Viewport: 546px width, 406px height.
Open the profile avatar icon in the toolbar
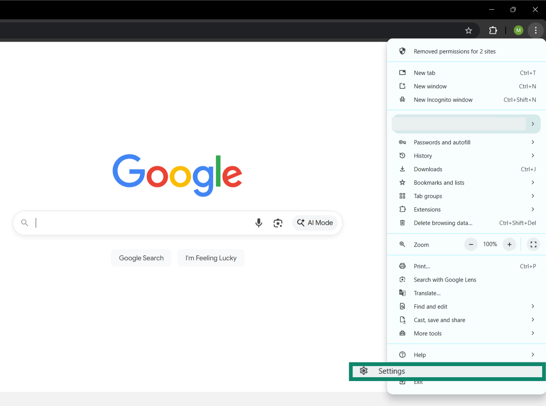pyautogui.click(x=518, y=30)
